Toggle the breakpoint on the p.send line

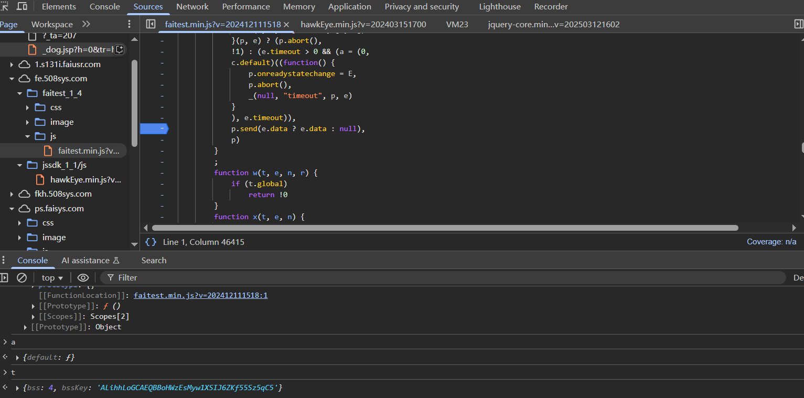point(154,128)
